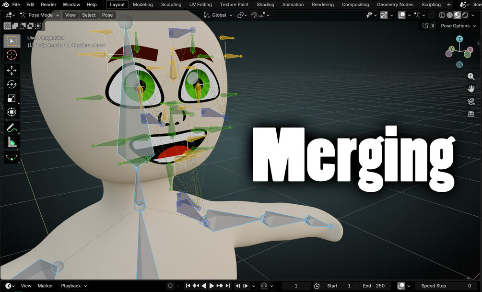This screenshot has height=292, width=482.
Task: Toggle viewport overlays
Action: [x=401, y=15]
